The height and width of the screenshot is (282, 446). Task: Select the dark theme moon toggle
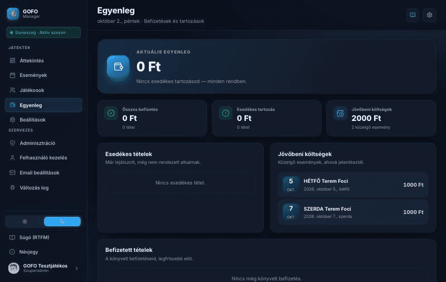click(62, 222)
